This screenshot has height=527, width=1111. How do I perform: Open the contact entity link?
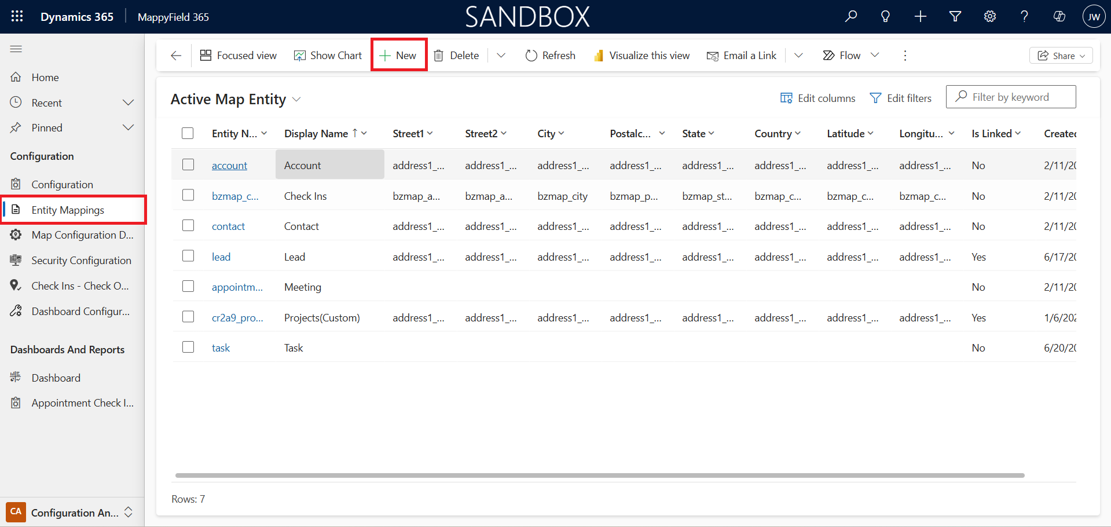point(228,226)
